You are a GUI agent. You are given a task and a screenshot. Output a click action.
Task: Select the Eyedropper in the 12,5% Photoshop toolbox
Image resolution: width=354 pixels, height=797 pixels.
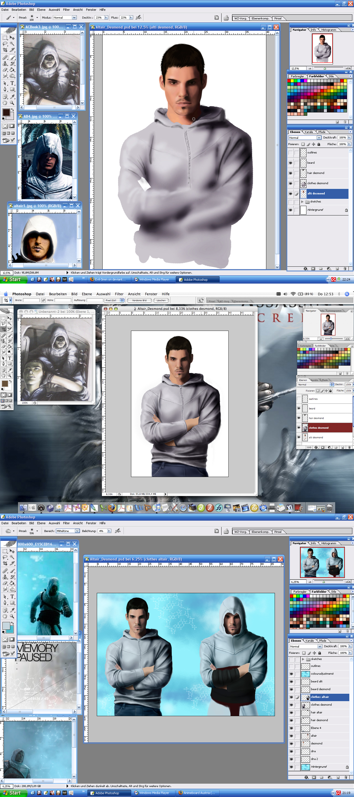[x=12, y=97]
